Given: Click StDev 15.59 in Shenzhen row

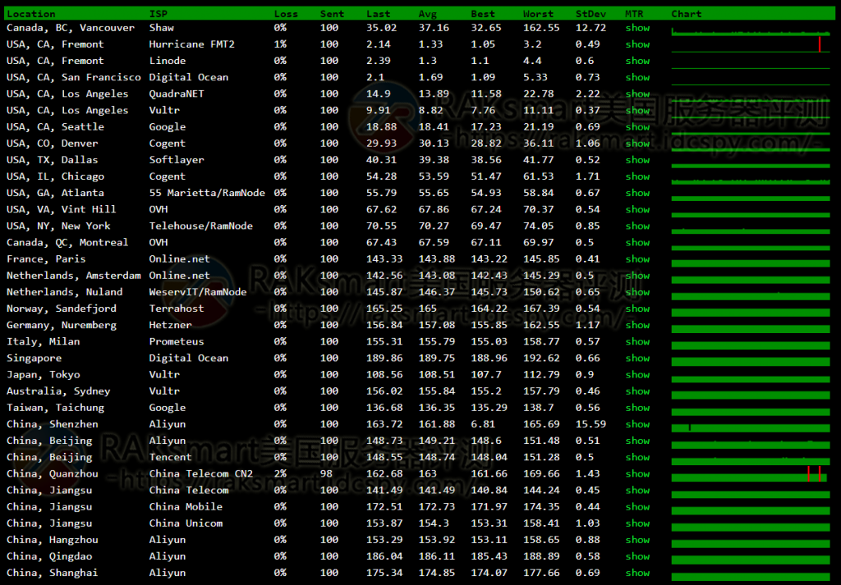Looking at the screenshot, I should coord(591,424).
